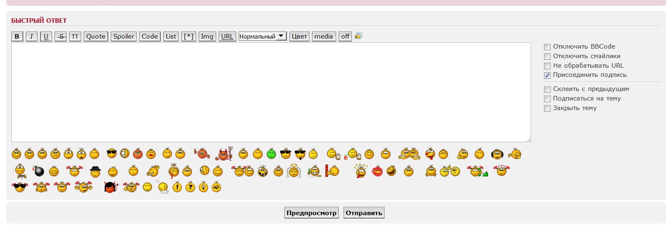
Task: Insert the question mark smiley
Action: click(x=190, y=187)
